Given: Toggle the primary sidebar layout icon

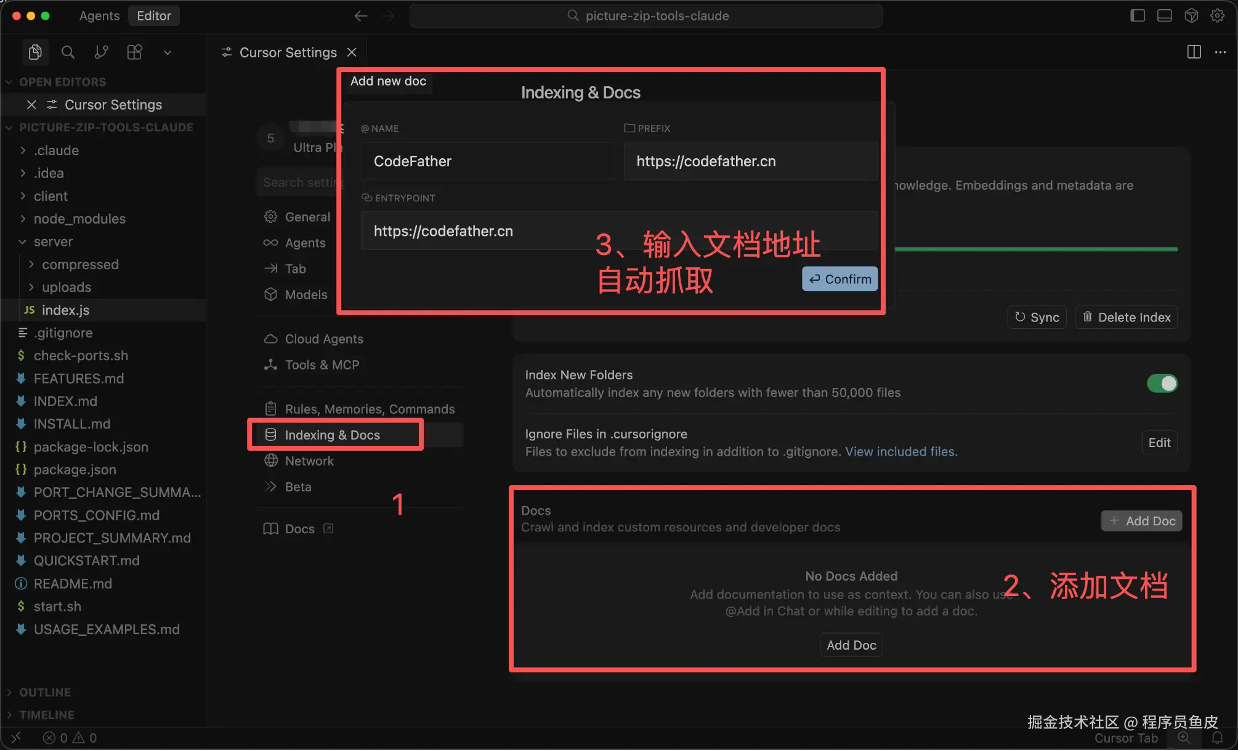Looking at the screenshot, I should click(1138, 16).
